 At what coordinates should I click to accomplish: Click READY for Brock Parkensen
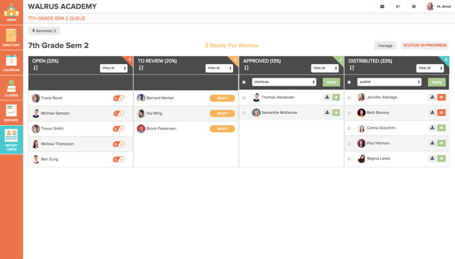coord(222,129)
